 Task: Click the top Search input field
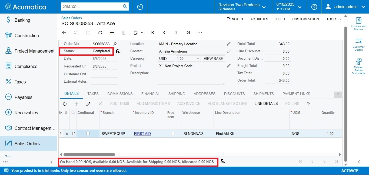pyautogui.click(x=92, y=7)
